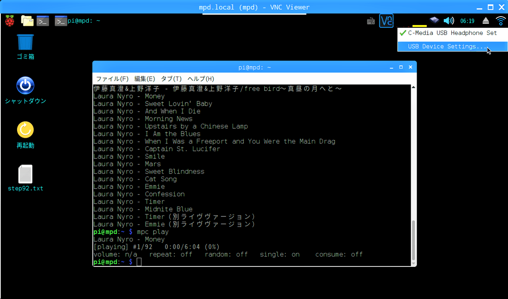Maximize the pi@mpd terminal window
Image resolution: width=508 pixels, height=299 pixels.
(x=401, y=67)
